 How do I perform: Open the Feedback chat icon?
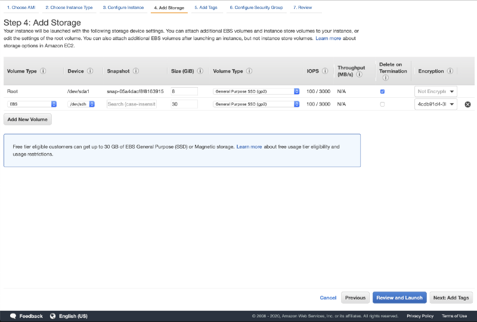click(13, 316)
